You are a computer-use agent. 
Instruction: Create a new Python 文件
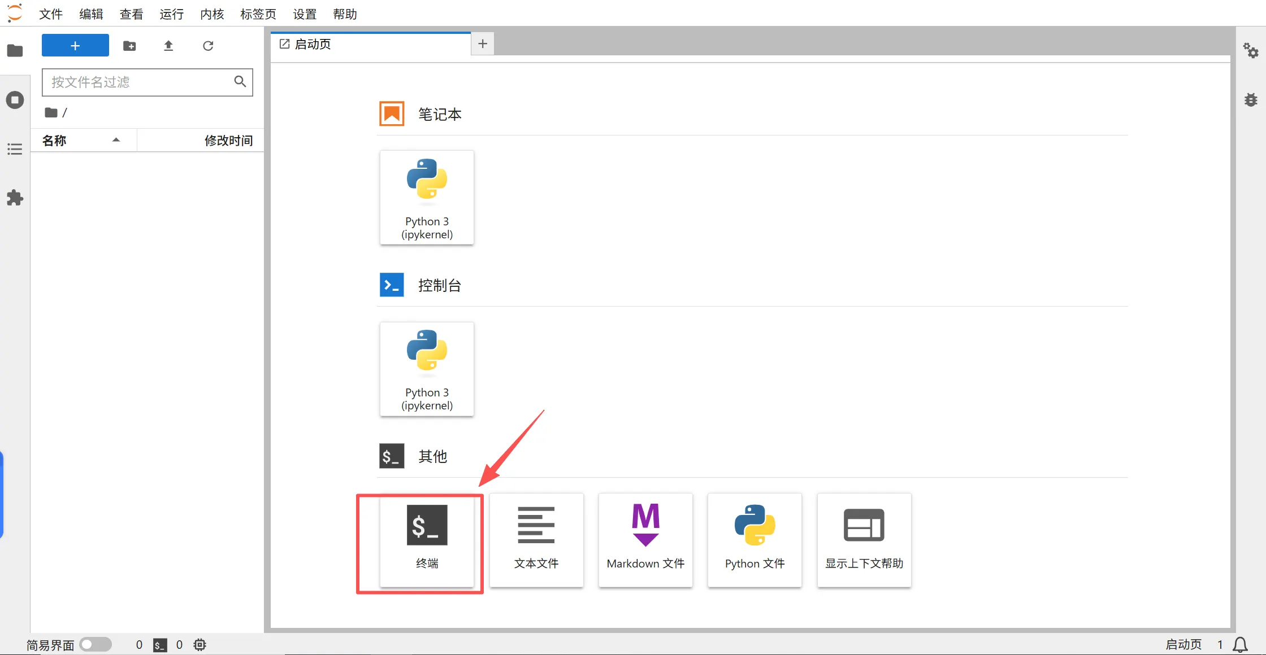(x=755, y=540)
